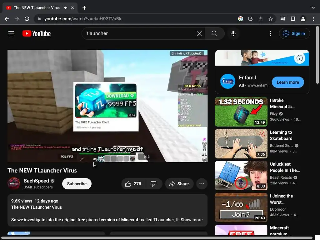Open Learning to Skateboard video title

click(x=281, y=135)
